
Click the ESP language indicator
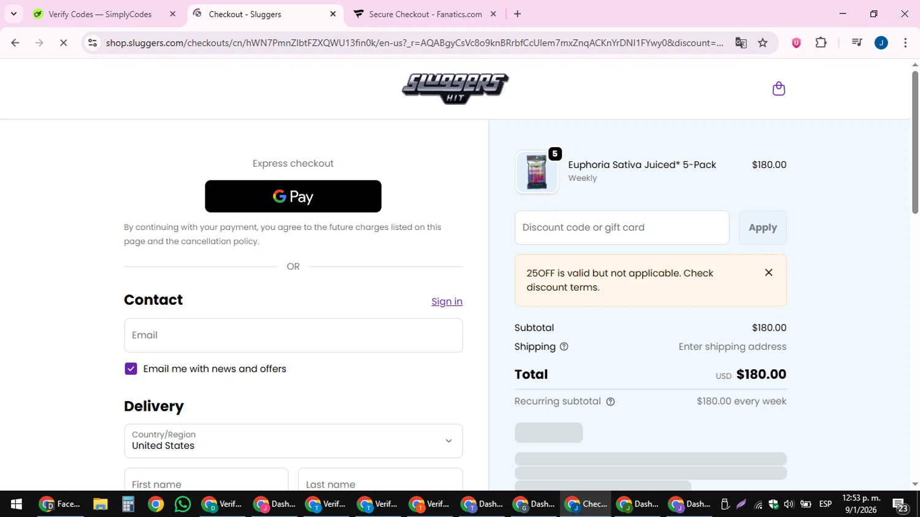coord(826,504)
